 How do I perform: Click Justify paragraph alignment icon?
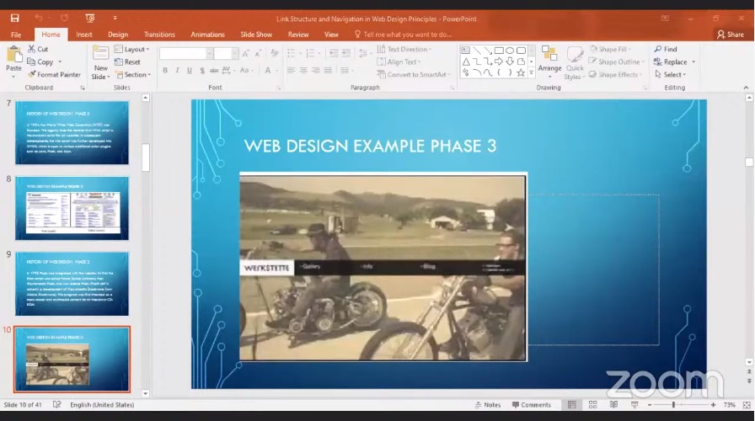click(328, 70)
